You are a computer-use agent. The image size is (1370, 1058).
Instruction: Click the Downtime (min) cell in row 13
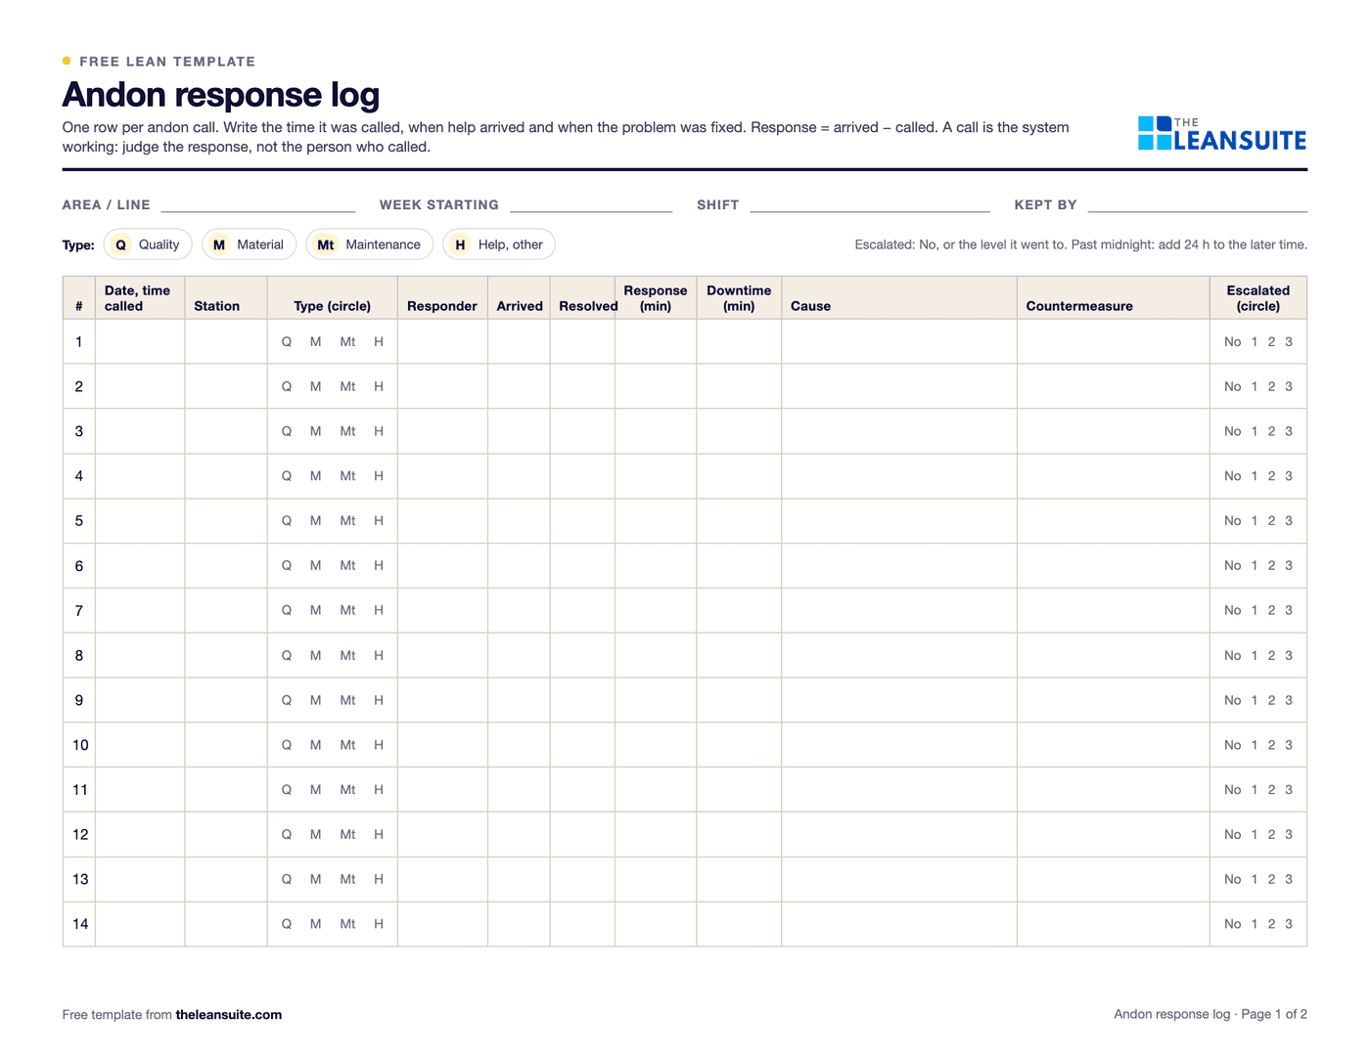coord(739,880)
